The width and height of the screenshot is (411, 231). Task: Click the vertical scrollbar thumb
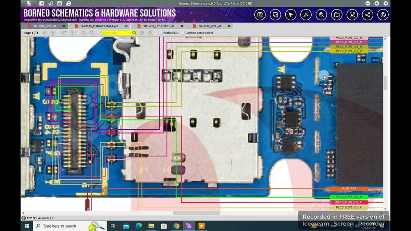tap(385, 82)
